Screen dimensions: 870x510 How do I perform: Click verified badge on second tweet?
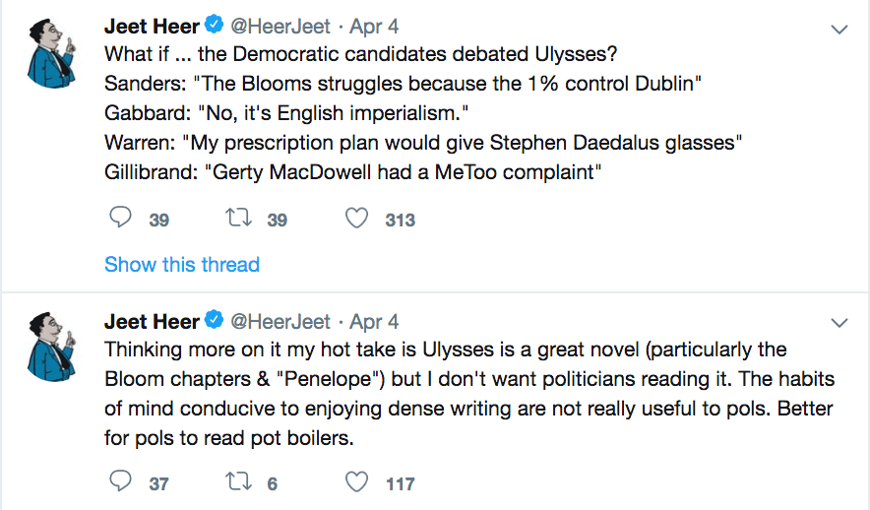215,322
